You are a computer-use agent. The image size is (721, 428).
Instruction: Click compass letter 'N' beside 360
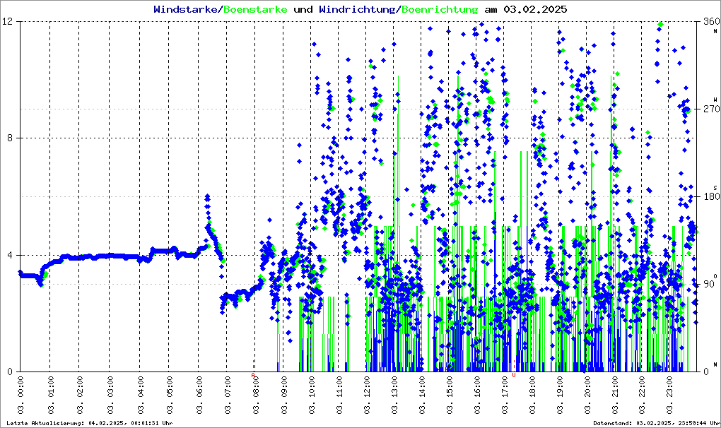tap(715, 31)
